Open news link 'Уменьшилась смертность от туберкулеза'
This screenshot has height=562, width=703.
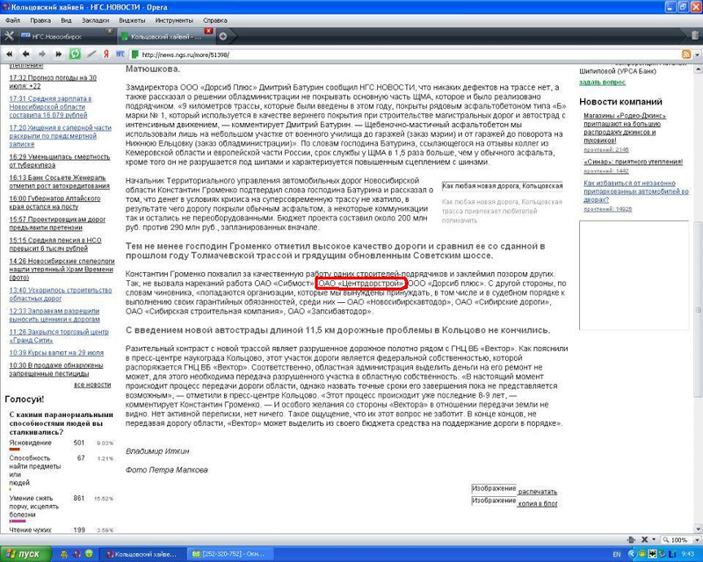coord(59,161)
